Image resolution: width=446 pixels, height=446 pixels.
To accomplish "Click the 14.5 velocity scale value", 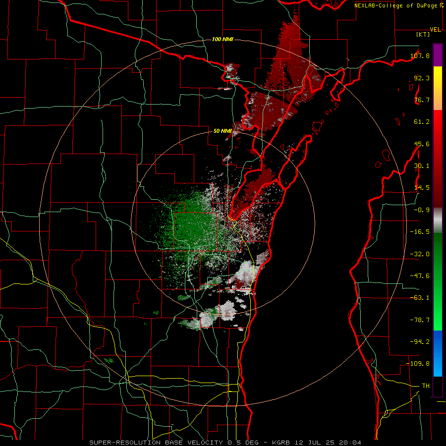I will [422, 188].
